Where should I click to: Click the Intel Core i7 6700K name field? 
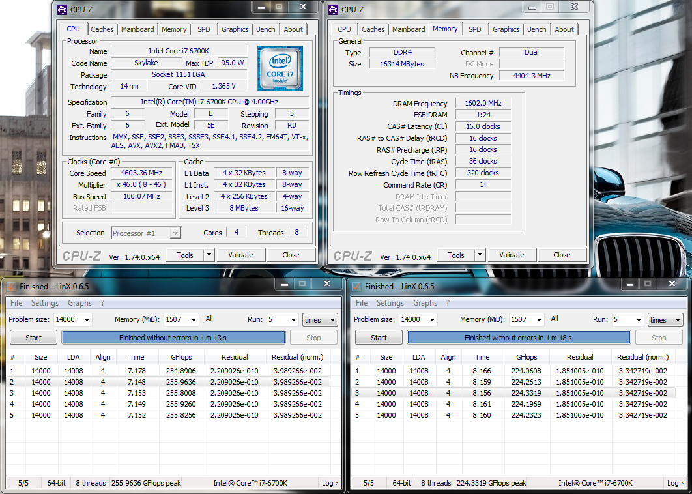tap(179, 51)
